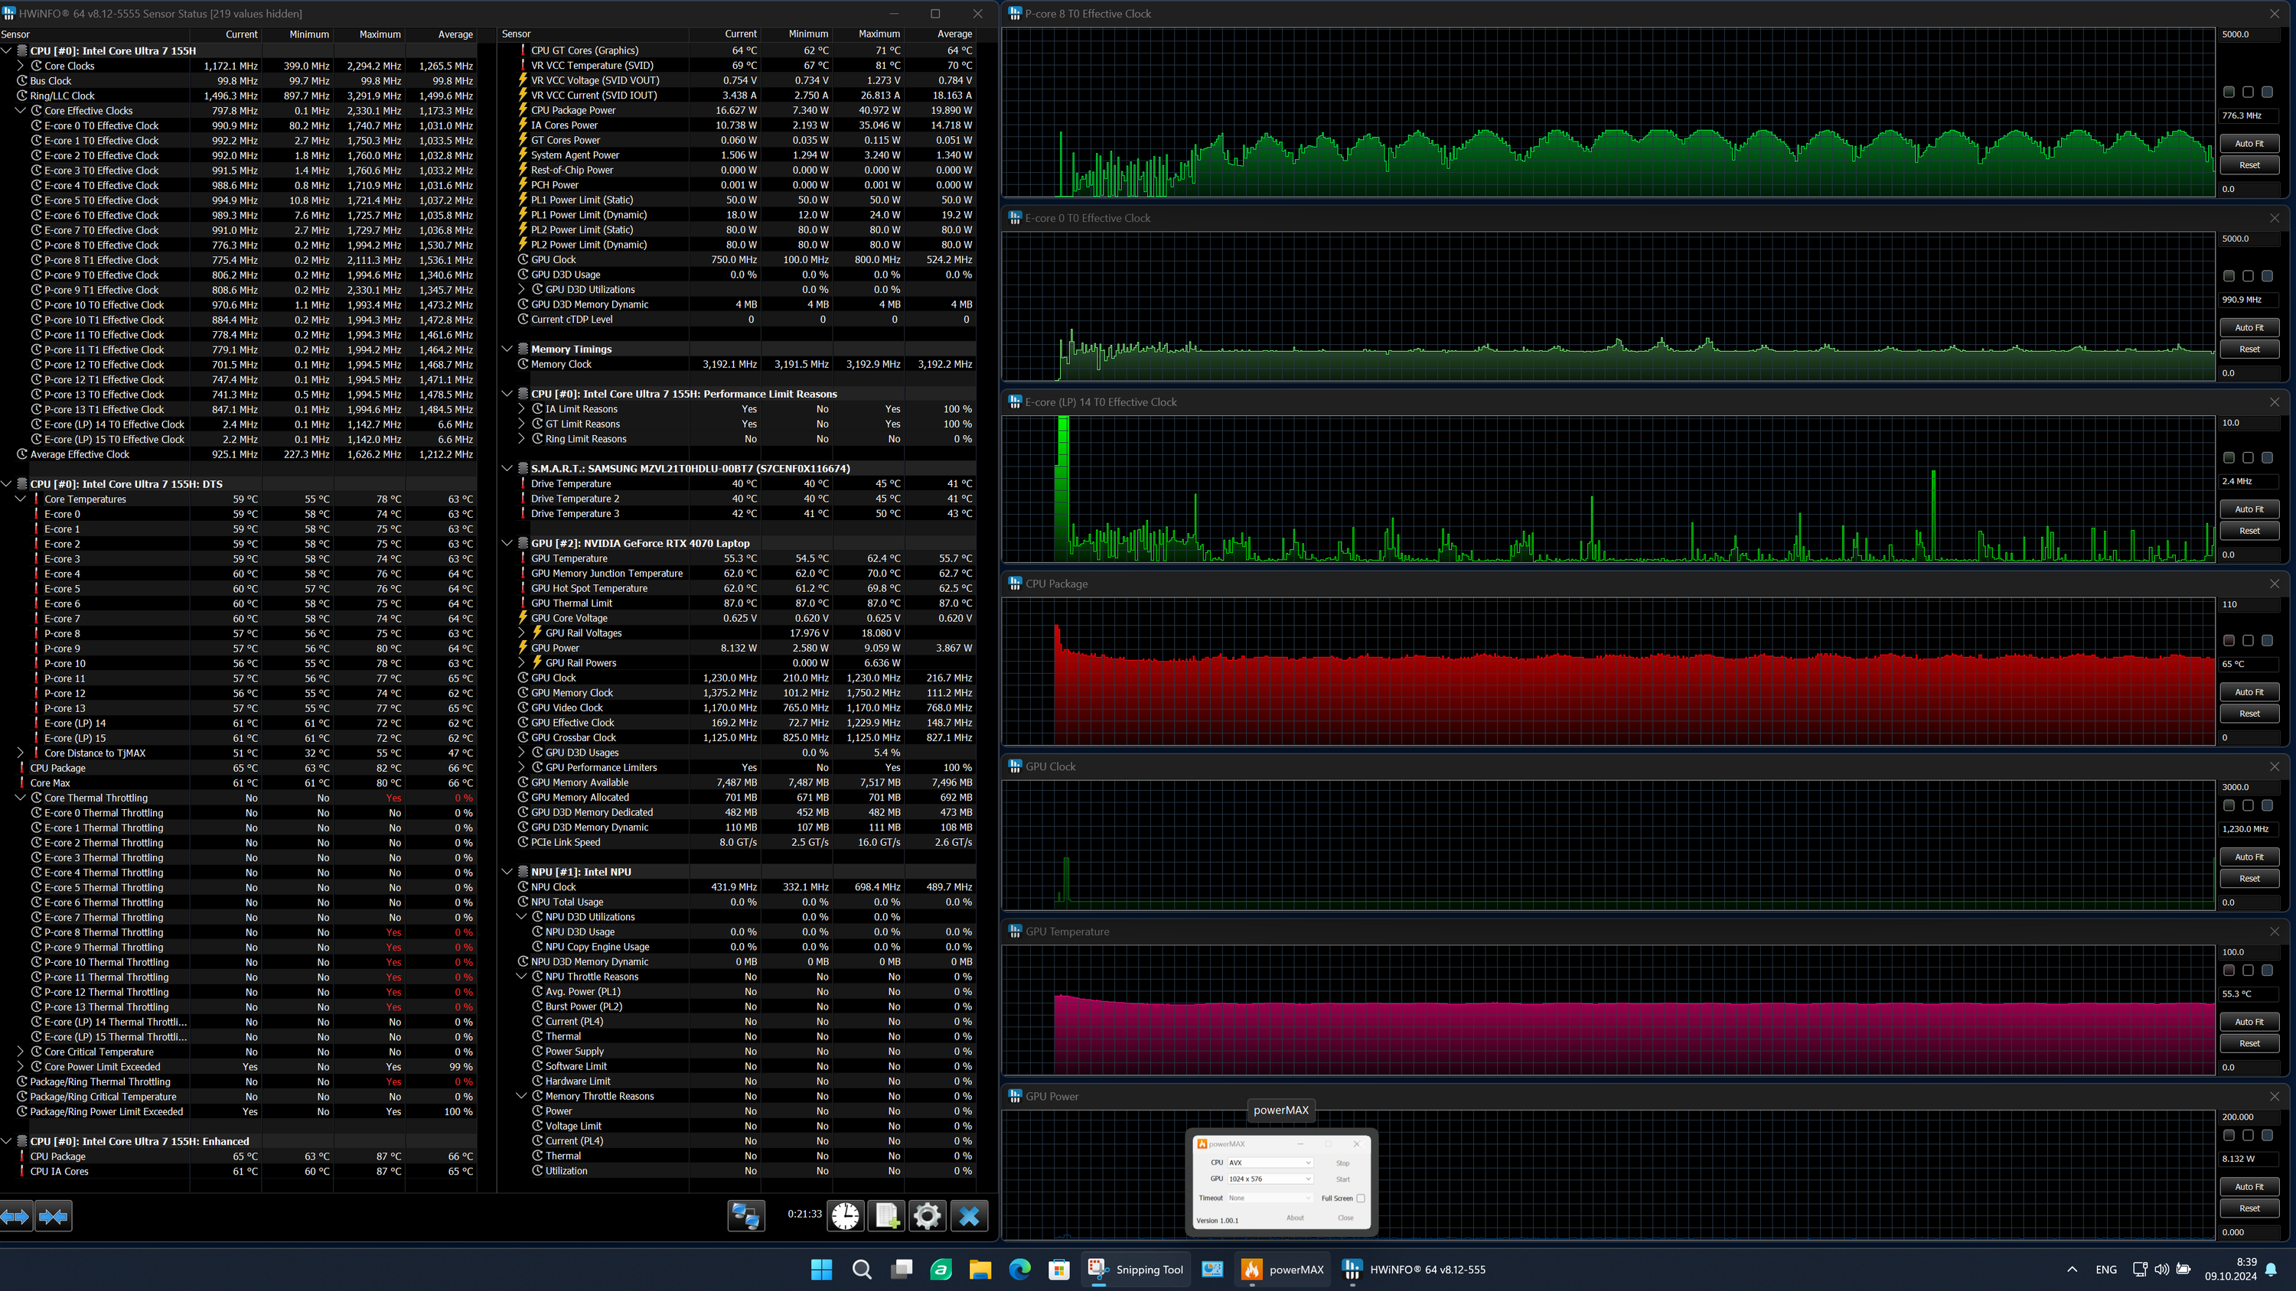The image size is (2296, 1291).
Task: Toggle first small square in CPU Package graph
Action: (2228, 641)
